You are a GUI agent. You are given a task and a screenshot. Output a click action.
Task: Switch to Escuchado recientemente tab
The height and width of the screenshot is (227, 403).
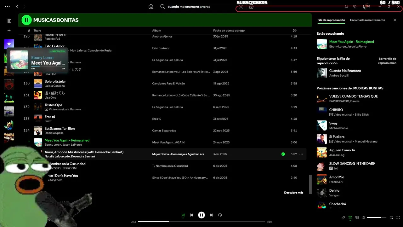tap(367, 20)
